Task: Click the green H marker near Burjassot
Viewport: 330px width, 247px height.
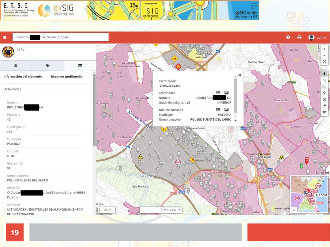Action: (x=301, y=166)
